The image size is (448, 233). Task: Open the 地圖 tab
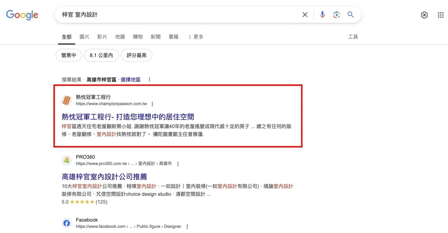(x=120, y=37)
